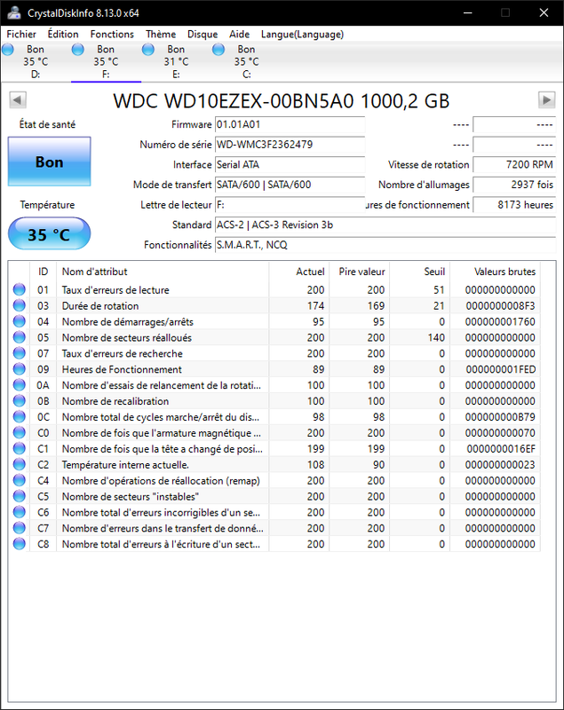The height and width of the screenshot is (710, 564).
Task: Select the status orb for attribute C1
Action: coord(19,448)
